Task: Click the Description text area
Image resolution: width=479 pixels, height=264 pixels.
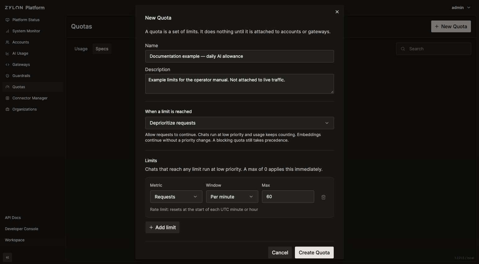Action: (239, 84)
